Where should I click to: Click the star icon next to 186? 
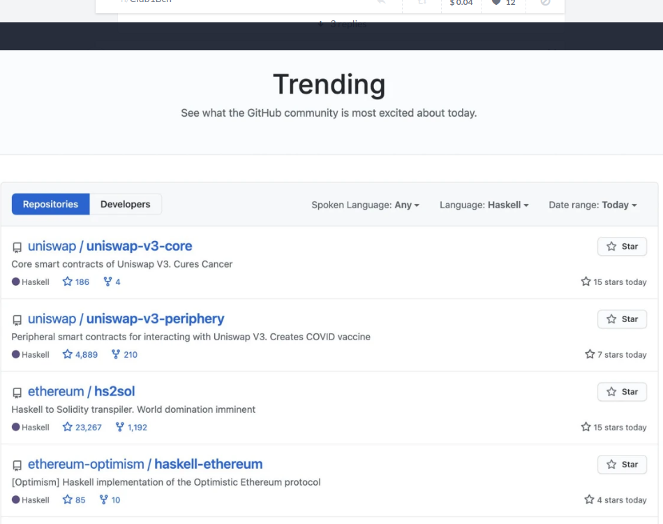click(x=67, y=282)
